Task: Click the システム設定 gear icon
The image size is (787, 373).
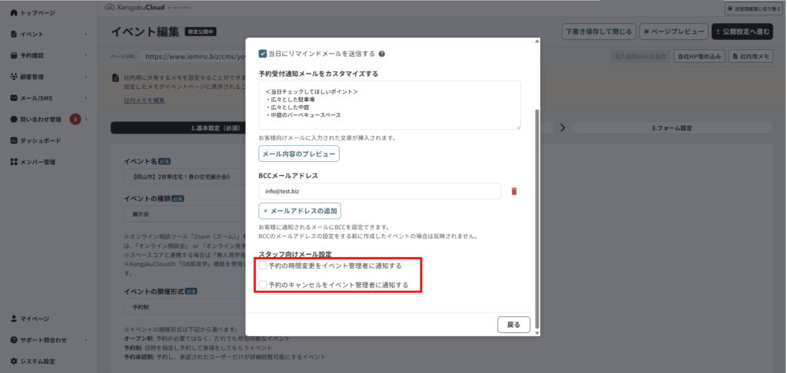Action: (14, 361)
